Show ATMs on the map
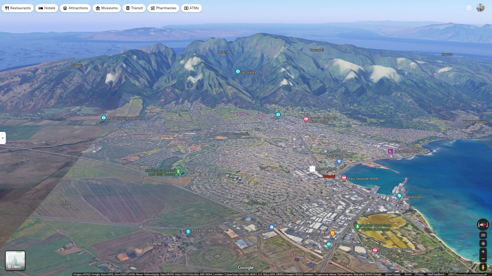Image resolution: width=492 pixels, height=276 pixels. [191, 8]
